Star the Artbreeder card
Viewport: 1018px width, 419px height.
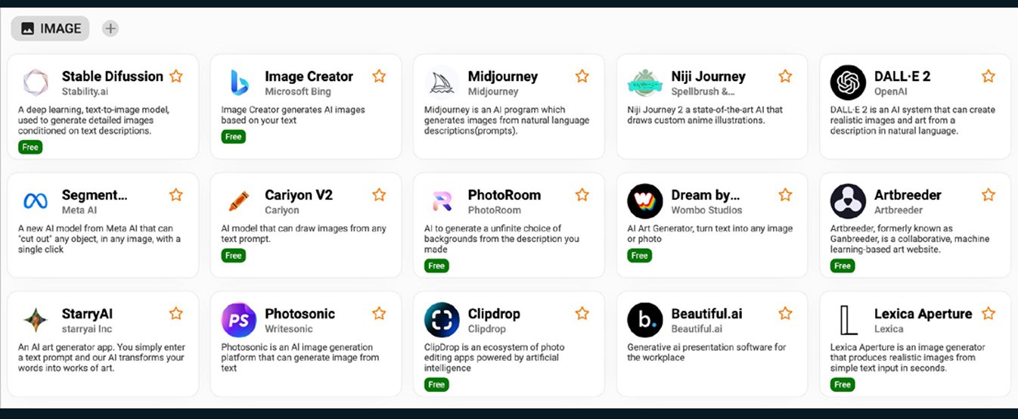pyautogui.click(x=989, y=194)
